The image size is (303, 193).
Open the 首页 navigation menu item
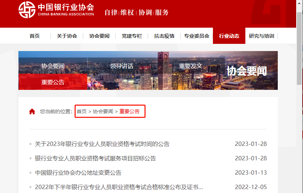pos(35,36)
